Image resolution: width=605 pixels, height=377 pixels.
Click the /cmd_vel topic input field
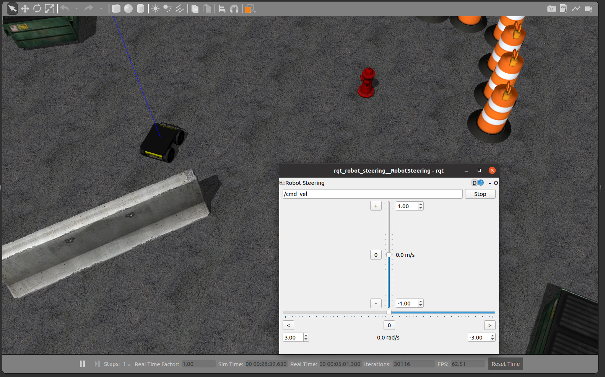(372, 194)
